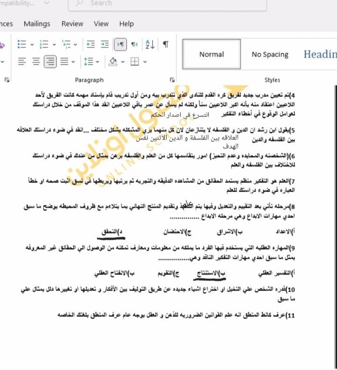The width and height of the screenshot is (337, 370).
Task: Click Decrease Indent icon
Action: (91, 44)
